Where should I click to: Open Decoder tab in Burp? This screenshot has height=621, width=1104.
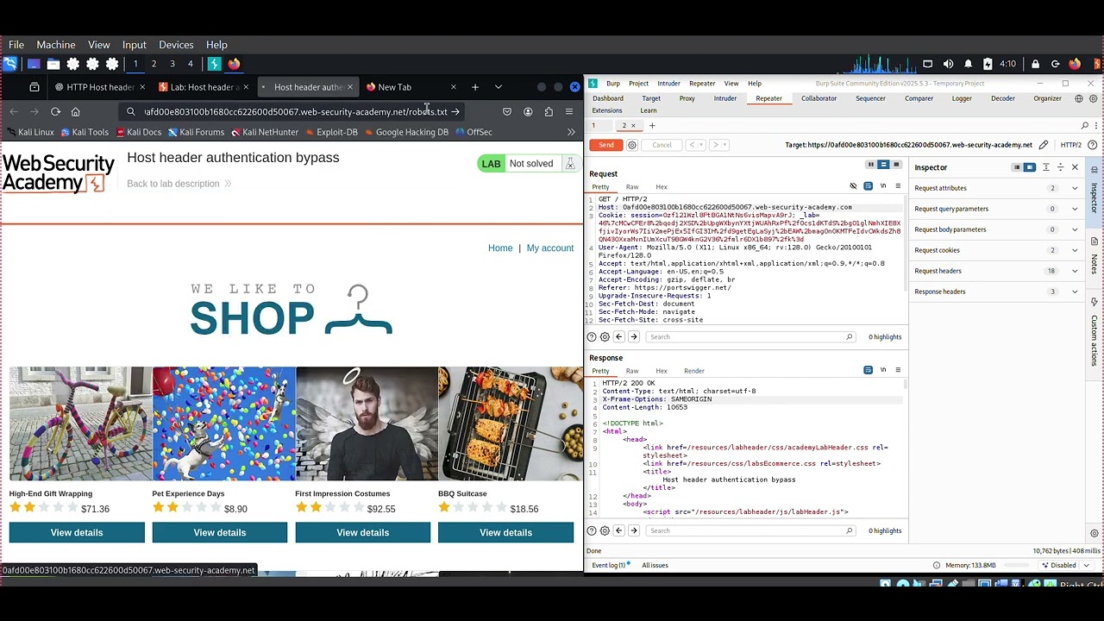tap(1003, 98)
